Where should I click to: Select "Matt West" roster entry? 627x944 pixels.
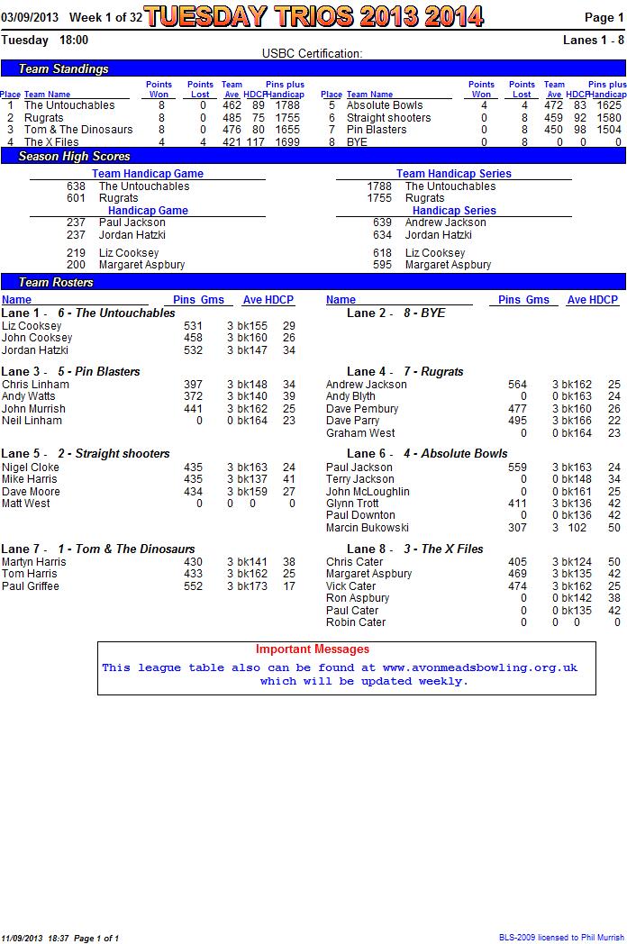[x=26, y=504]
